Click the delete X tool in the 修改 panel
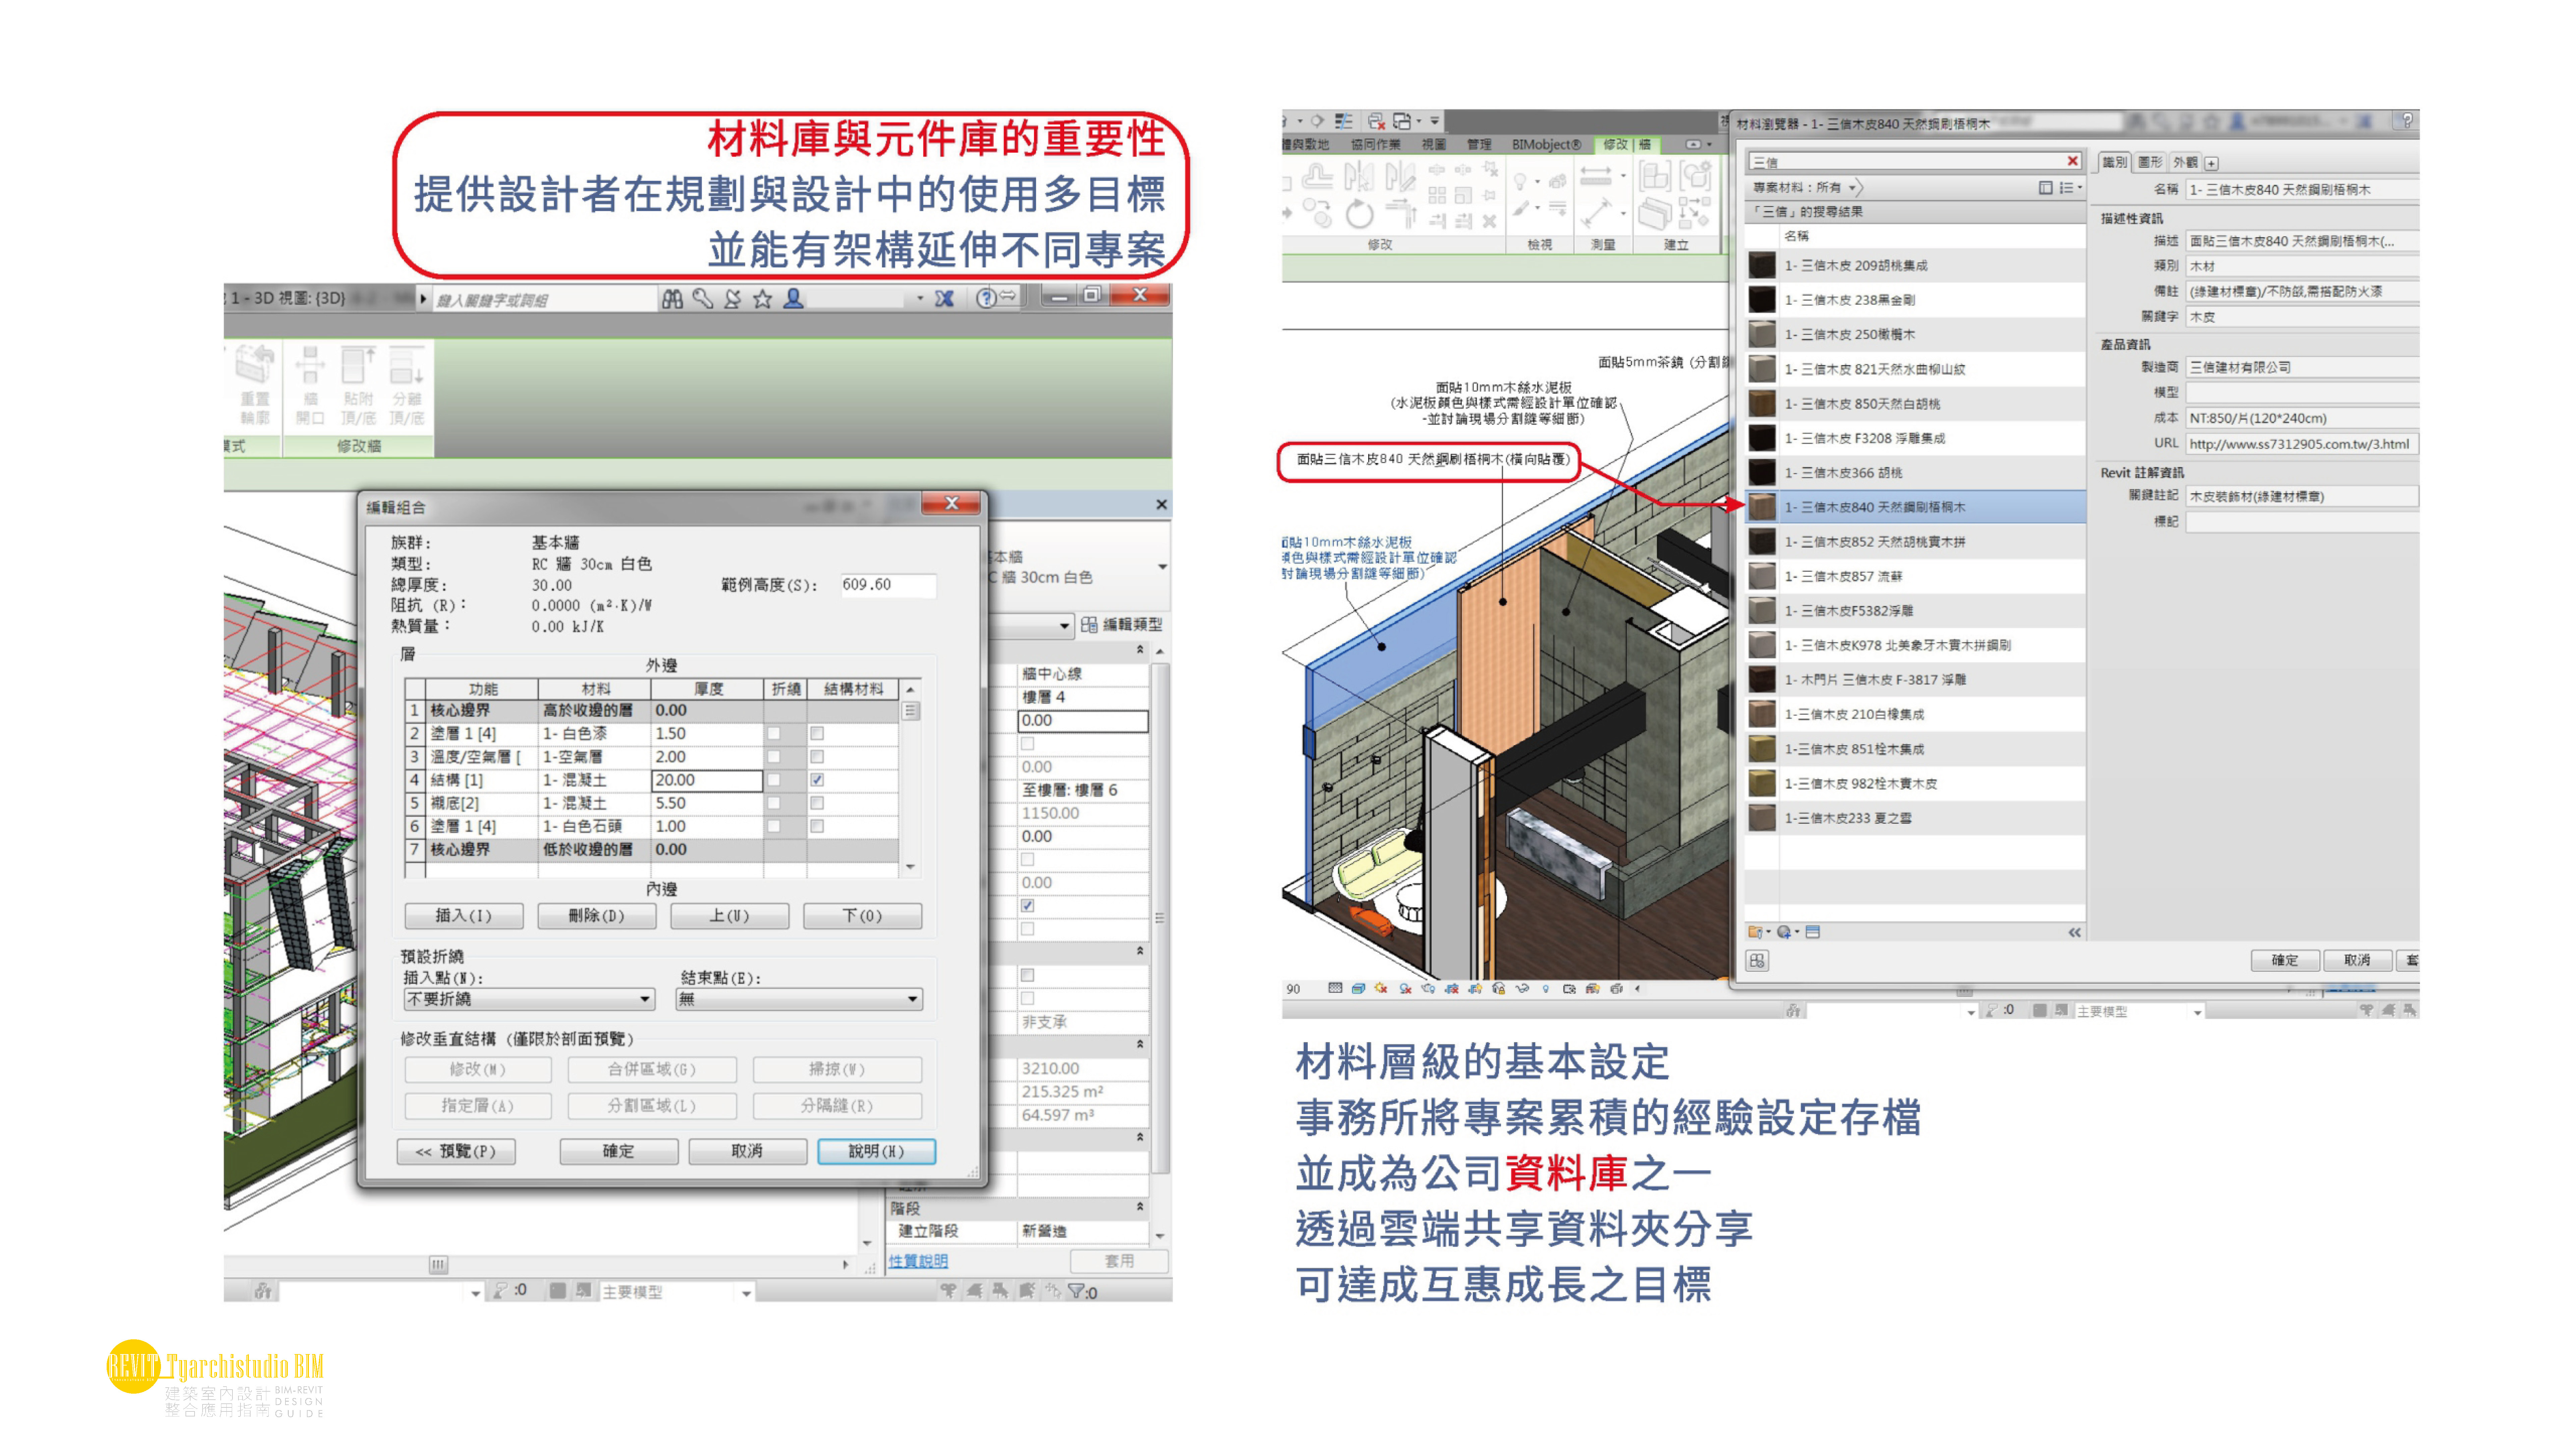Screen dimensions: 2576x1449 click(1490, 221)
